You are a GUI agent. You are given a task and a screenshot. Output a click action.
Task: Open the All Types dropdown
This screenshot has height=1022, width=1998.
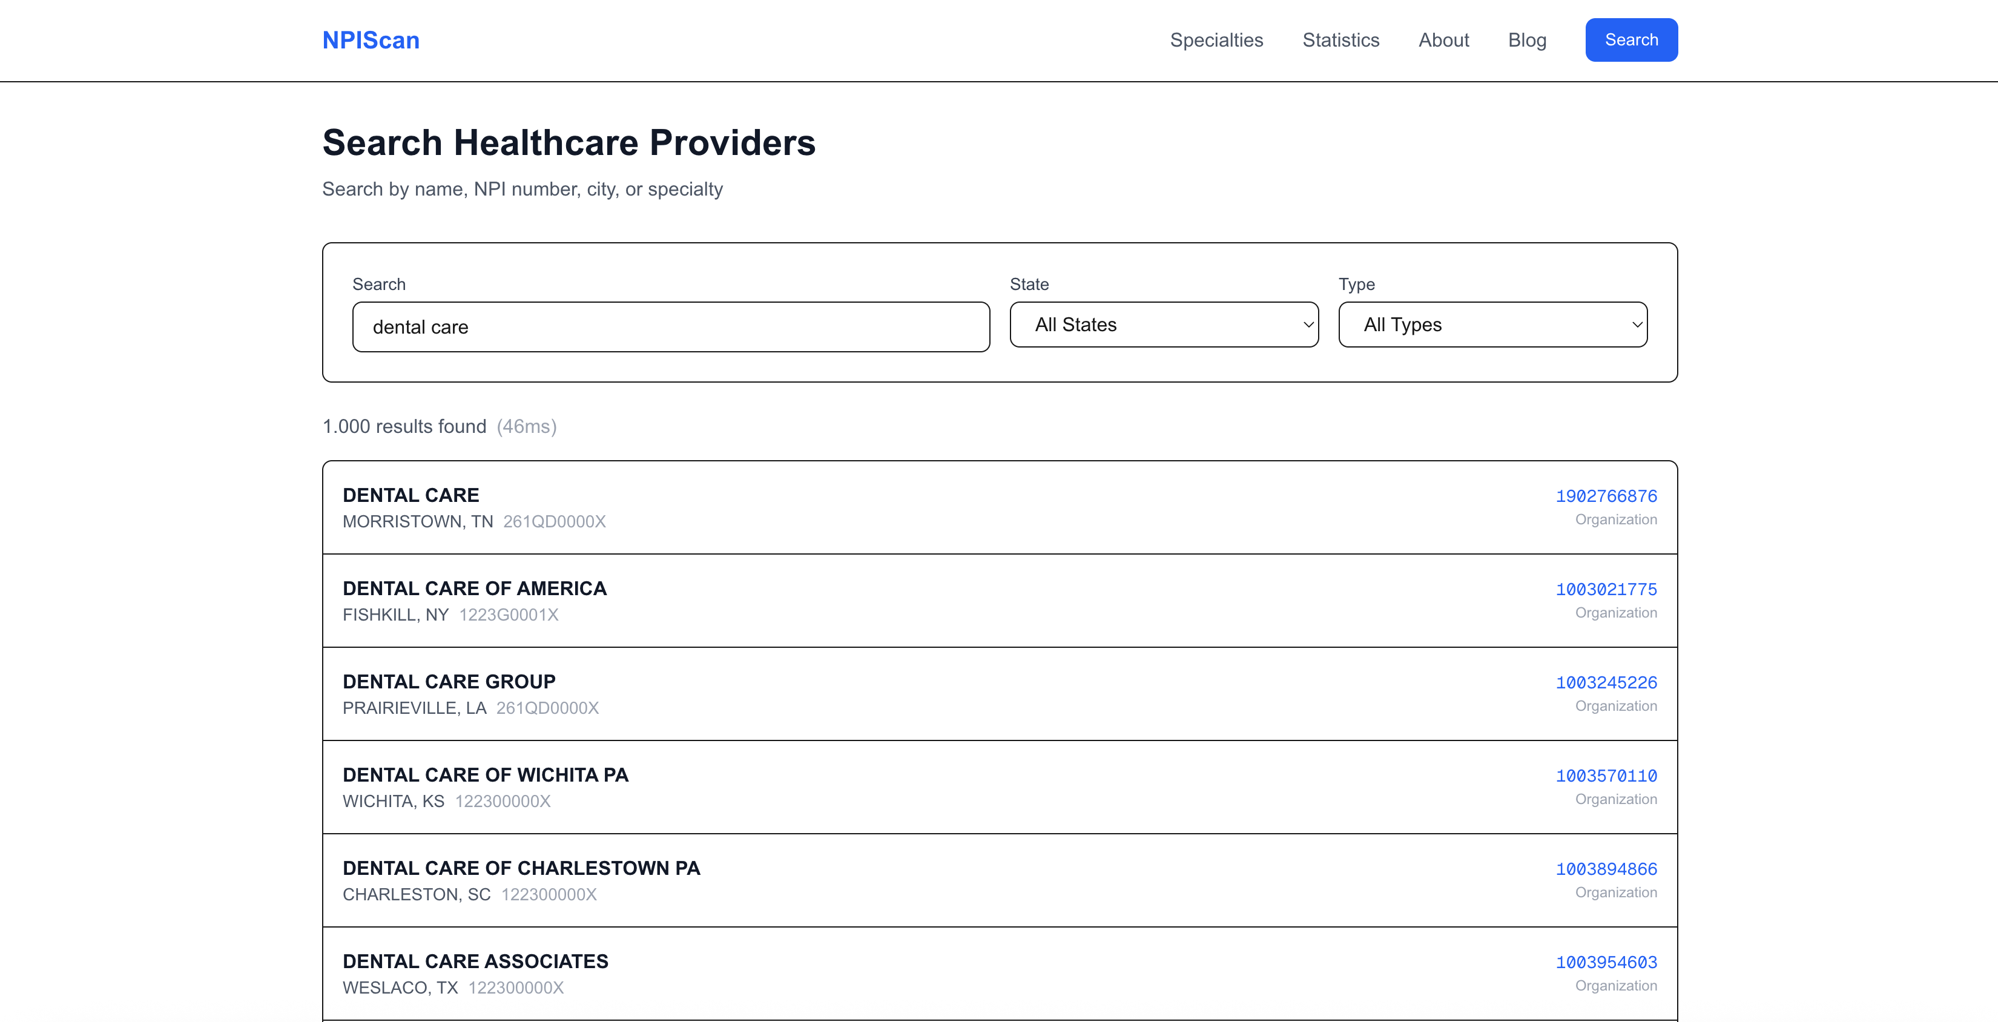click(1491, 324)
